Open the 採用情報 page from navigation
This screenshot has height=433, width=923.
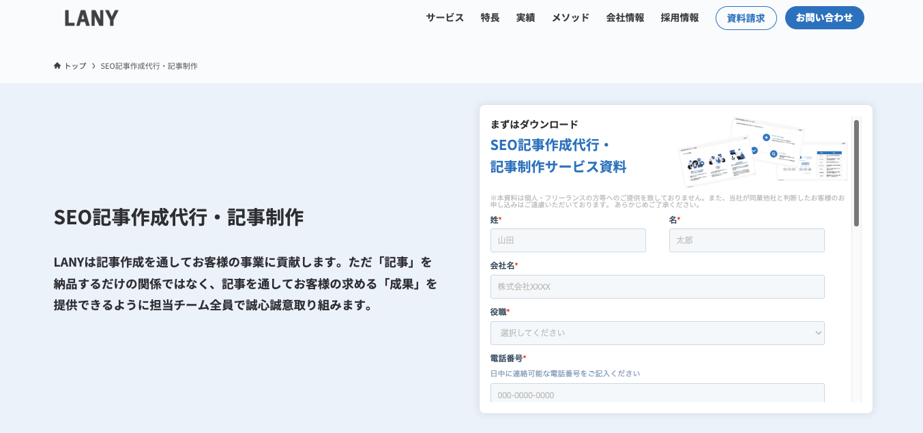pyautogui.click(x=678, y=18)
